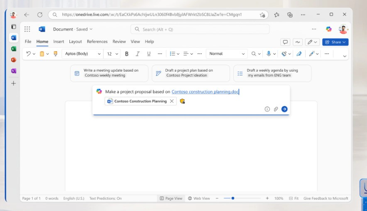Click in the Search (Alt + Q) box

pyautogui.click(x=200, y=29)
